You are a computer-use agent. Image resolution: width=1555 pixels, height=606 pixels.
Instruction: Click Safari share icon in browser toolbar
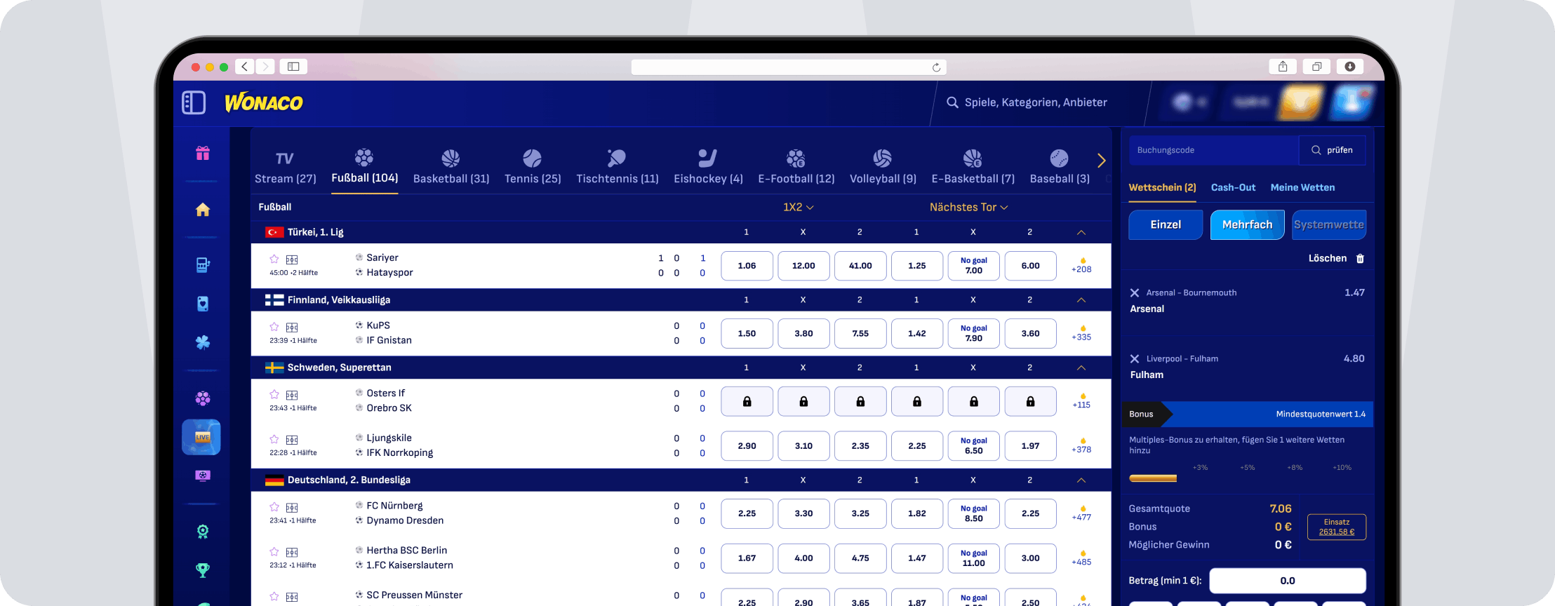coord(1283,67)
